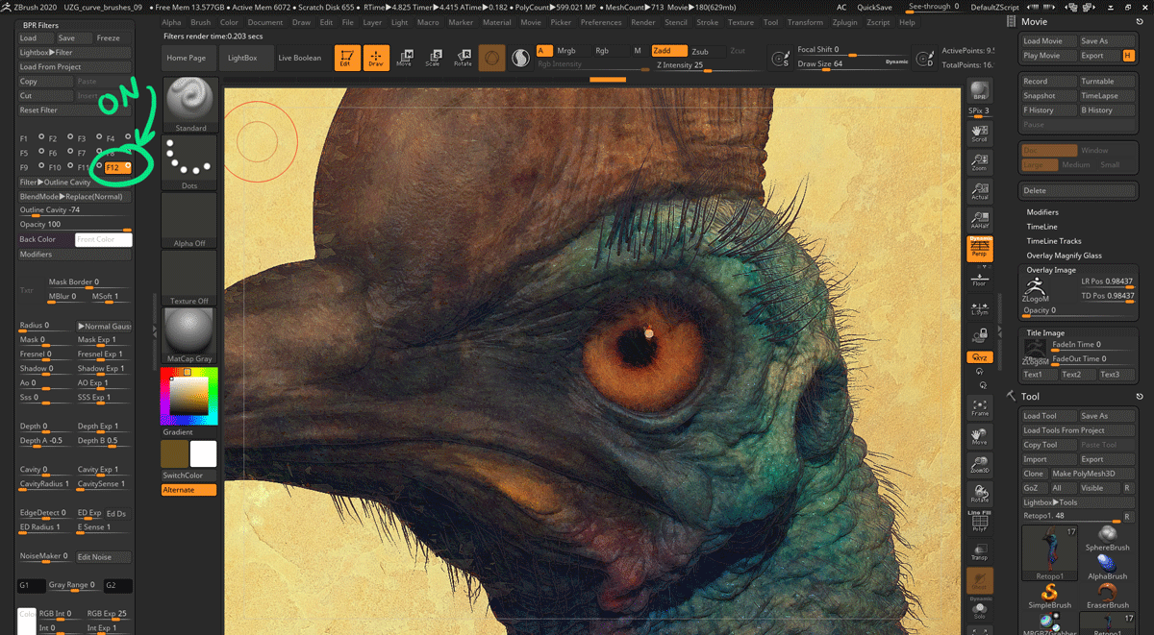Image resolution: width=1154 pixels, height=635 pixels.
Task: Select the EraserBrush tool
Action: 1106,596
